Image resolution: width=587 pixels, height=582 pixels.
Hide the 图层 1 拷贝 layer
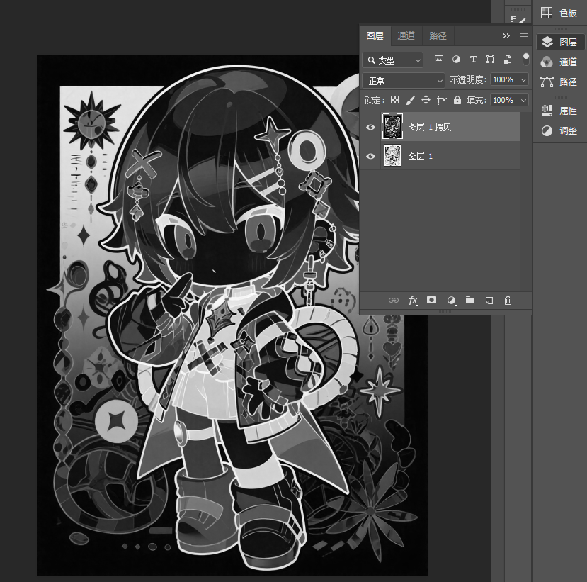[370, 127]
